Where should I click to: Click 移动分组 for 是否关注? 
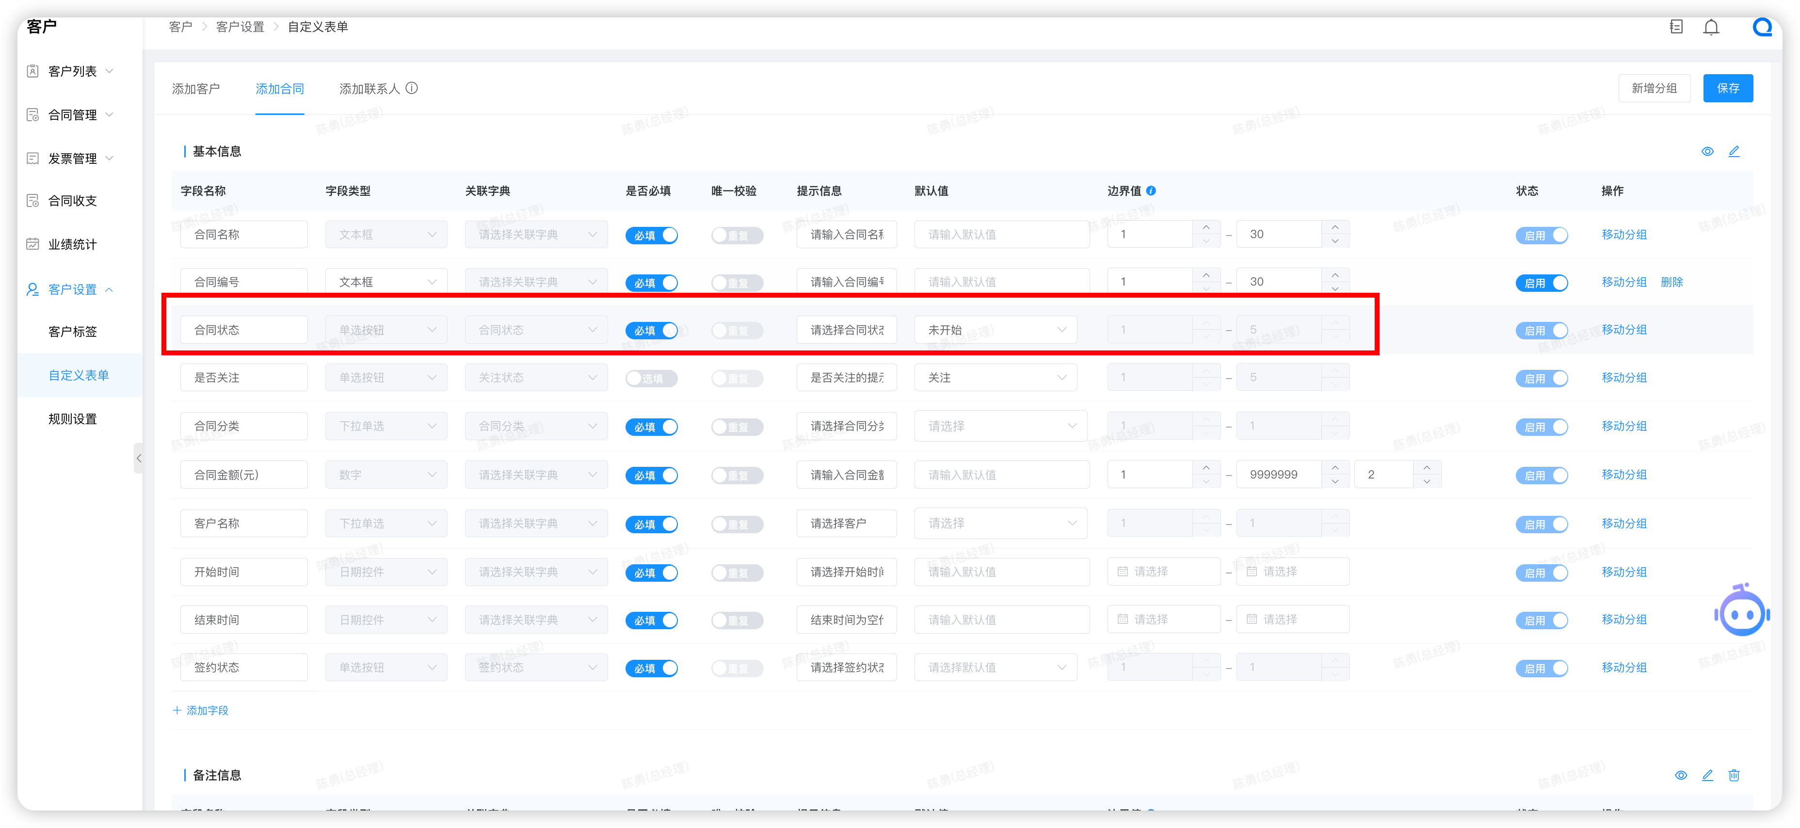coord(1624,377)
